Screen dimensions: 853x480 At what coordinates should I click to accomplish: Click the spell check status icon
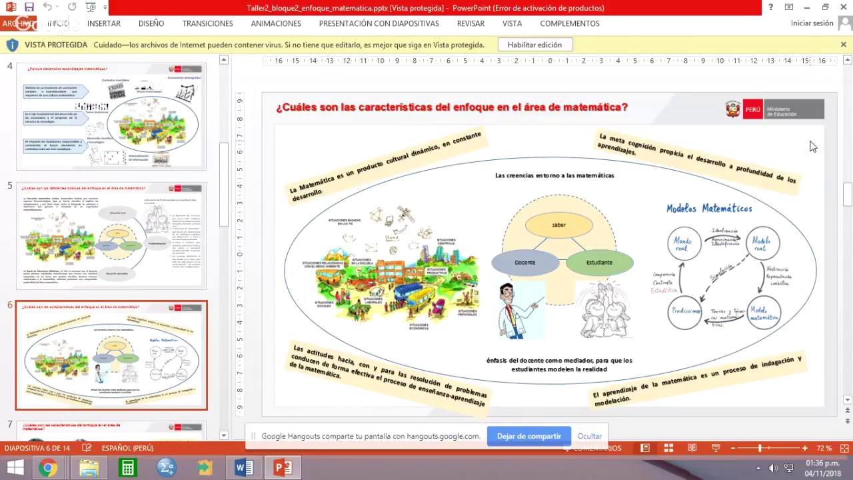(86, 448)
